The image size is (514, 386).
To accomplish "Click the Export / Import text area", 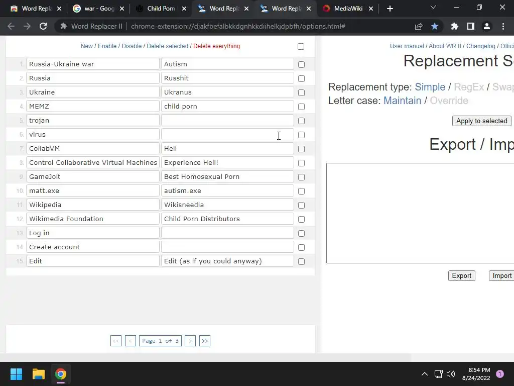I will pyautogui.click(x=420, y=213).
